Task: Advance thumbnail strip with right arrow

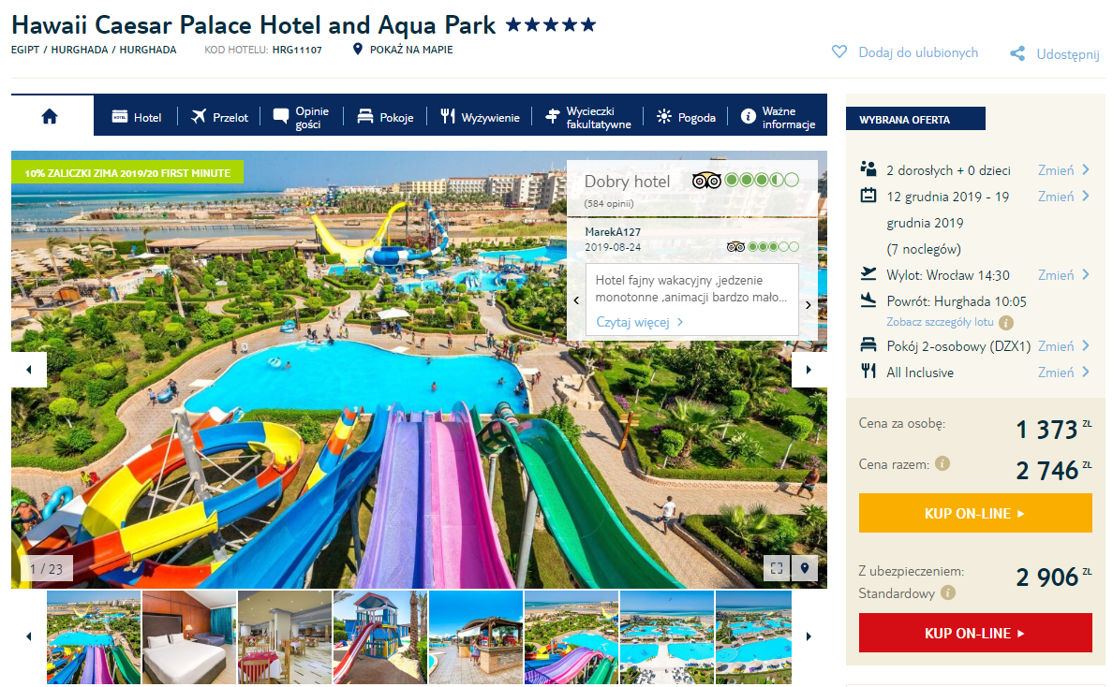Action: click(809, 636)
